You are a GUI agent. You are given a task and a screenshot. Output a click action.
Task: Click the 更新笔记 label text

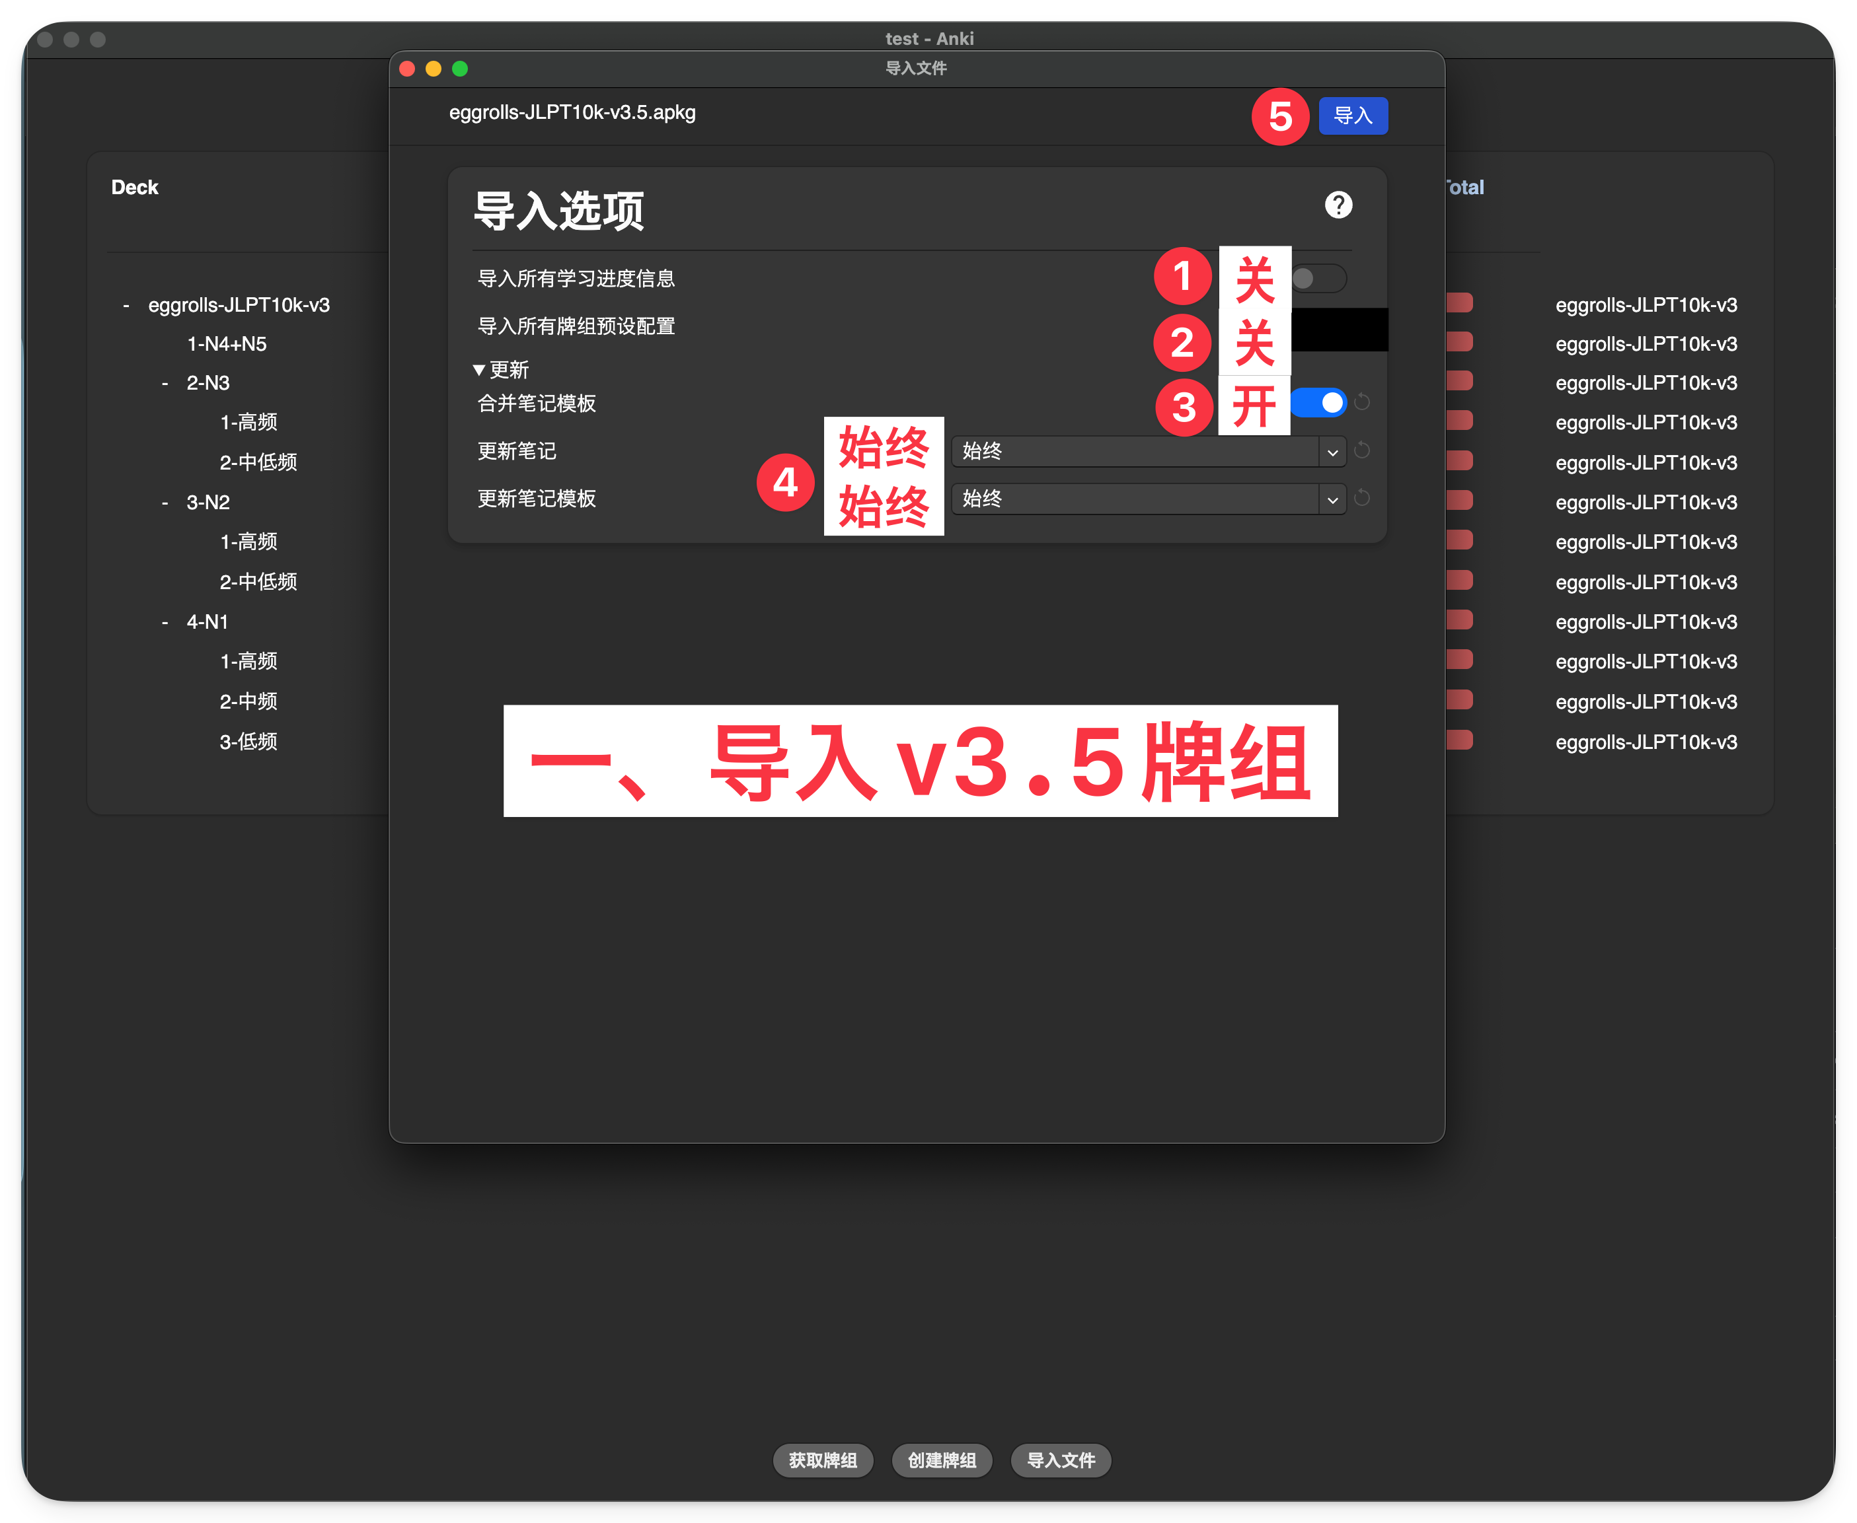point(517,451)
